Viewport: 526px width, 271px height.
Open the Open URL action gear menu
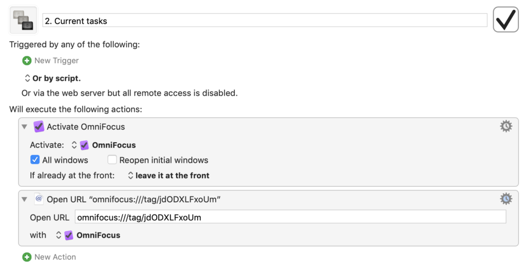click(506, 199)
